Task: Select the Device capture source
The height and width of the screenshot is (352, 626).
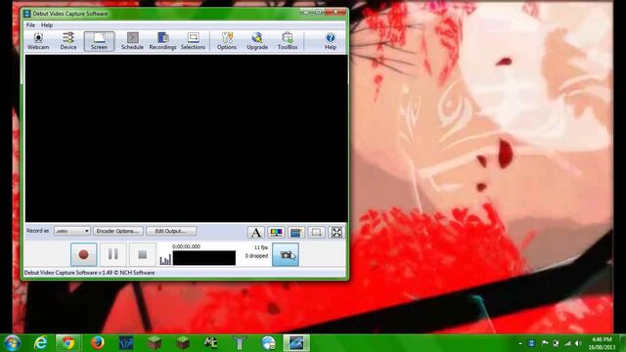Action: (68, 41)
